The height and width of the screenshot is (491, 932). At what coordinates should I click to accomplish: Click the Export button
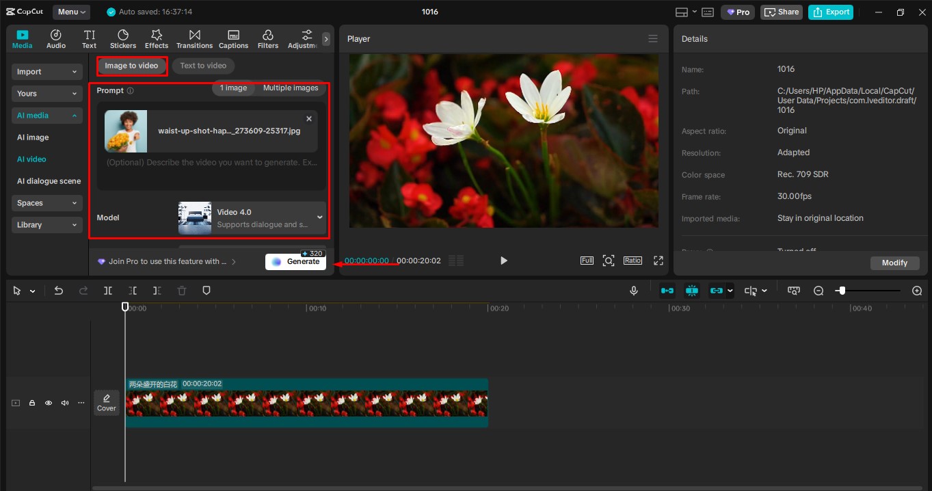(x=831, y=12)
